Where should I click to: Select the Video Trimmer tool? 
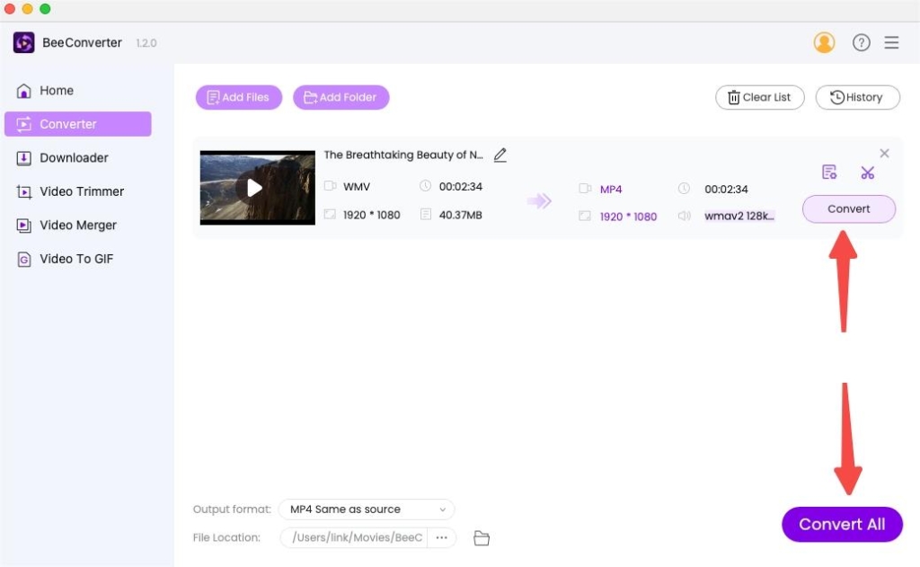click(81, 191)
